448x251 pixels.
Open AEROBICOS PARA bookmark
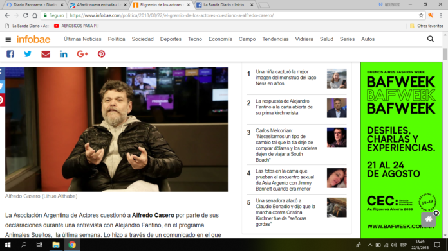pyautogui.click(x=76, y=26)
